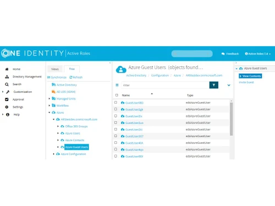
Task: Click the Active Directory breadcrumb link
Action: point(136,75)
